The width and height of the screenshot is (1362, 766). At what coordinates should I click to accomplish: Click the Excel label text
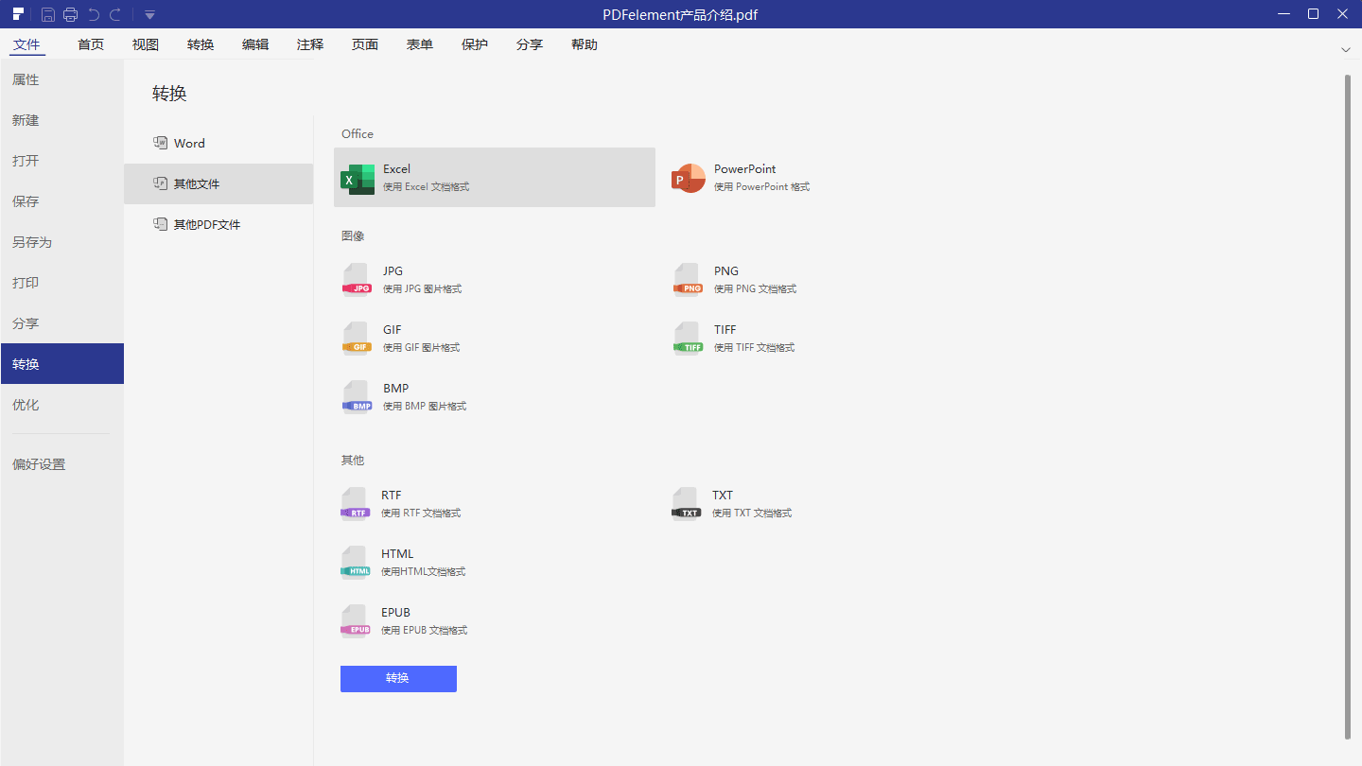click(x=396, y=168)
